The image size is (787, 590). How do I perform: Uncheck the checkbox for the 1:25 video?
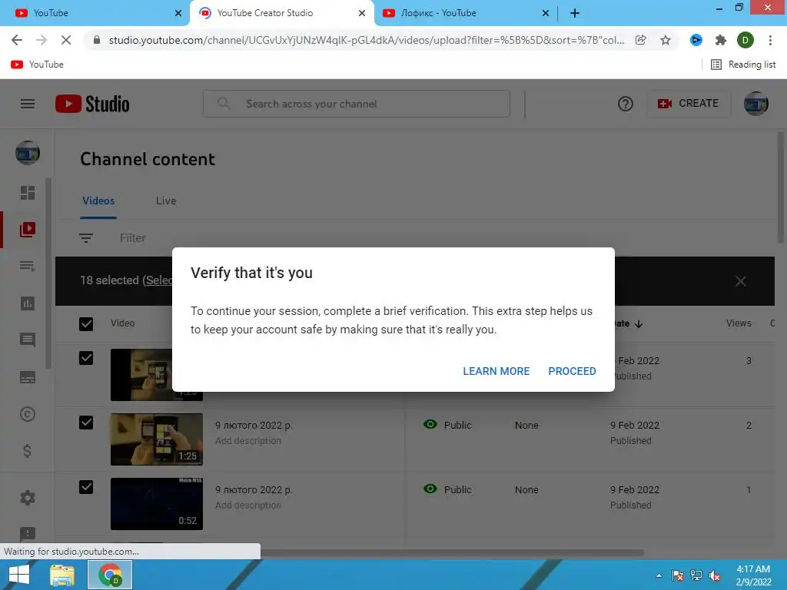[86, 423]
